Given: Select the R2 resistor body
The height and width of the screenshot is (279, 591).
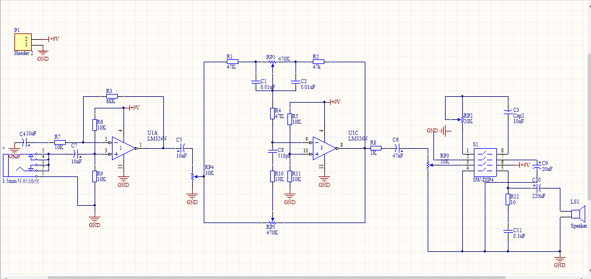Looking at the screenshot, I should (319, 61).
